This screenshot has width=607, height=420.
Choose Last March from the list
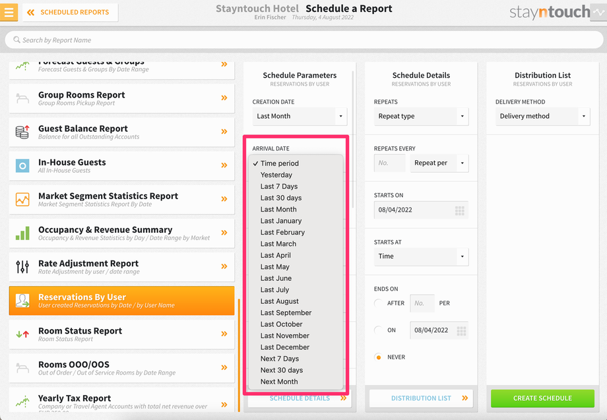[x=296, y=244]
